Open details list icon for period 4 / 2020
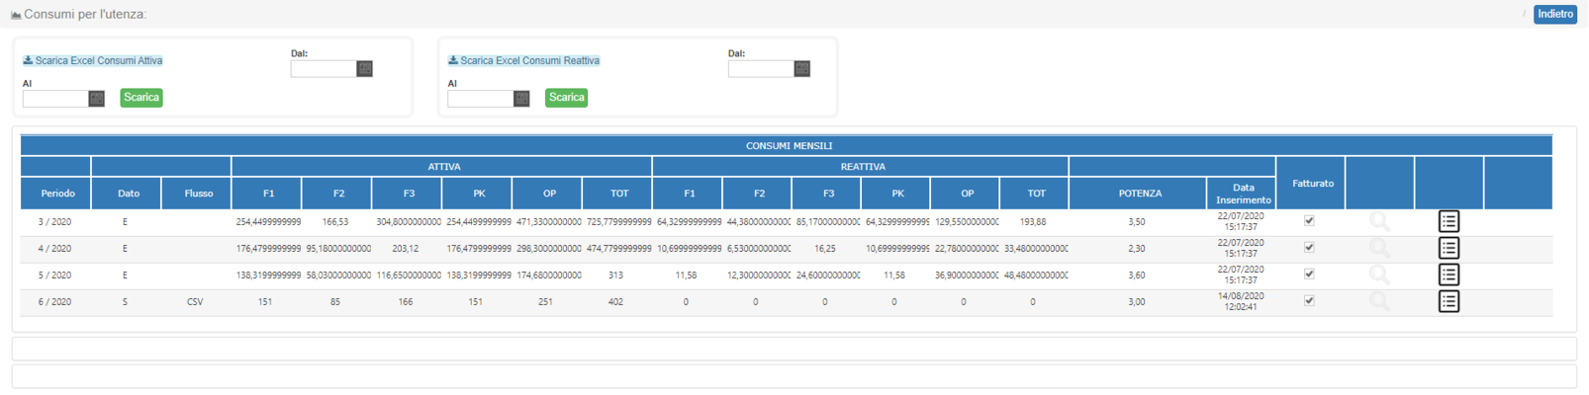The image size is (1589, 395). (x=1449, y=248)
